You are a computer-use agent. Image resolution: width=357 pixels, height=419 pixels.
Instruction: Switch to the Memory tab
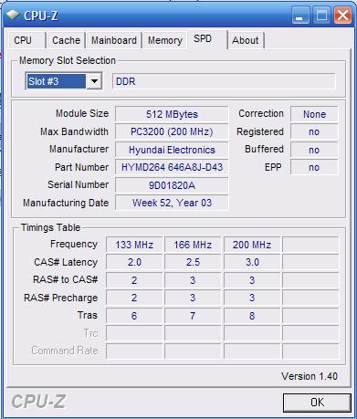click(x=165, y=40)
